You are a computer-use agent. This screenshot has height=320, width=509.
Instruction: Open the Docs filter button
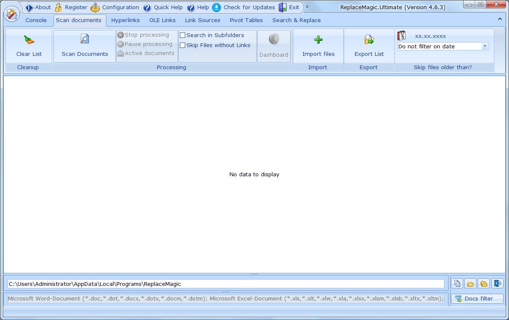[x=477, y=298]
